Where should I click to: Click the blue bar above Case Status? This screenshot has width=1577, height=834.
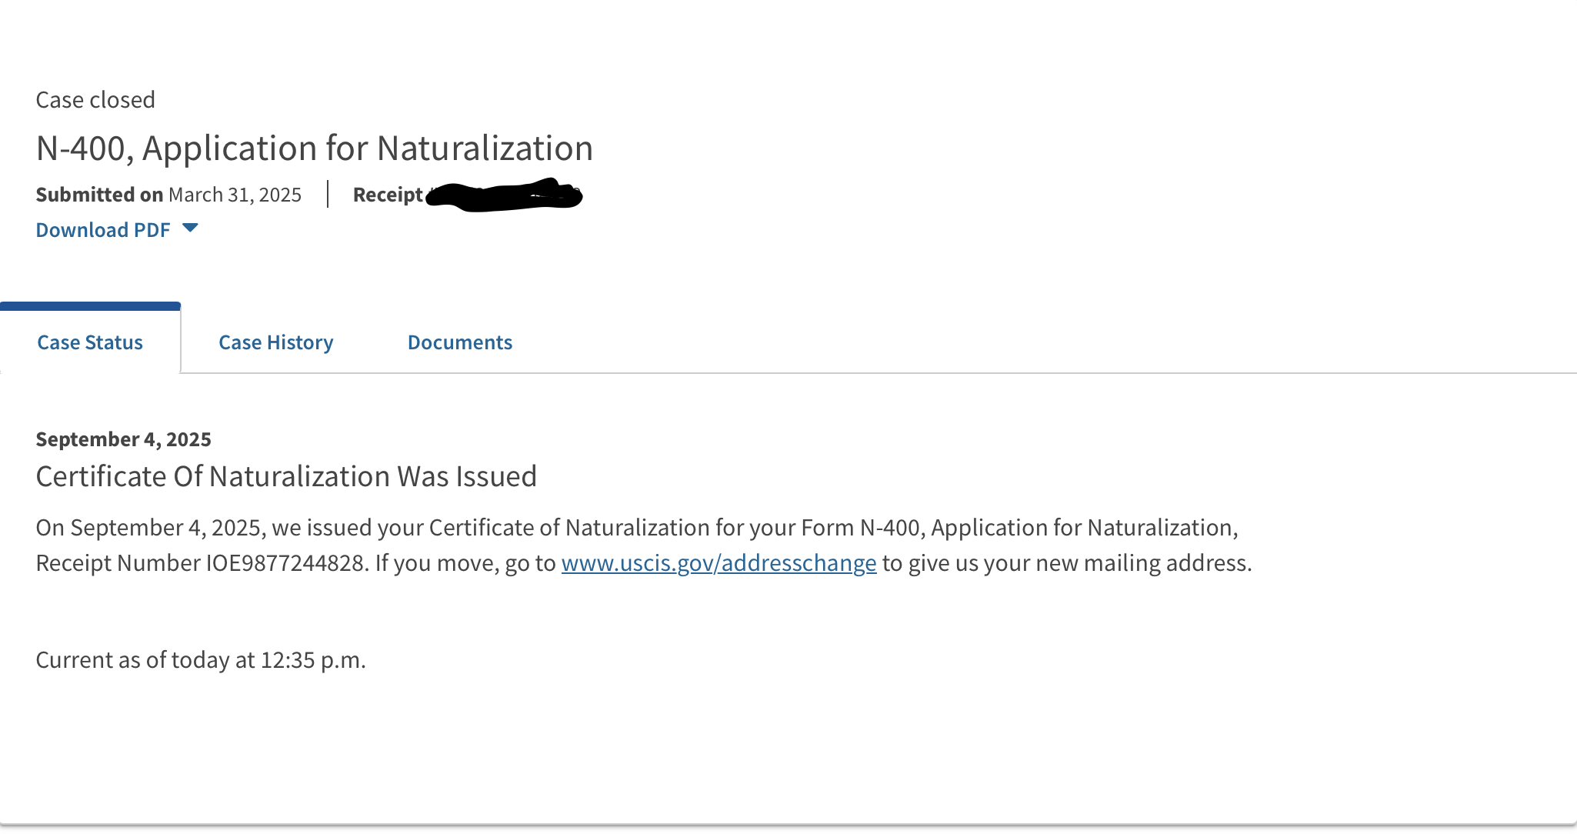click(91, 306)
